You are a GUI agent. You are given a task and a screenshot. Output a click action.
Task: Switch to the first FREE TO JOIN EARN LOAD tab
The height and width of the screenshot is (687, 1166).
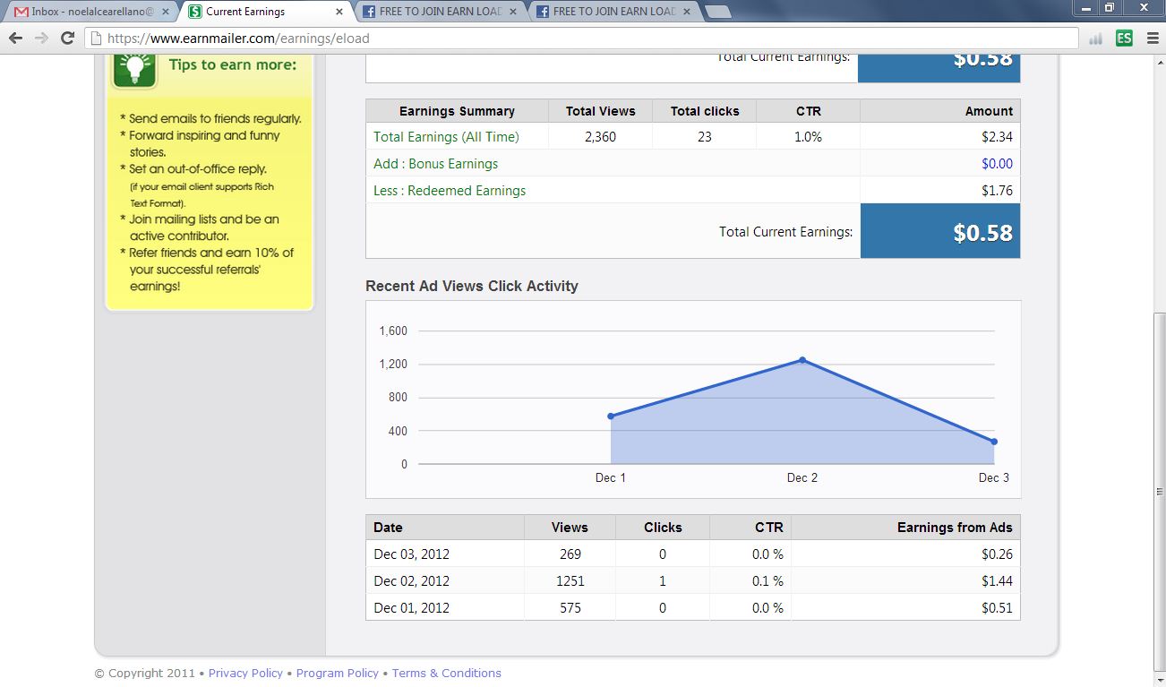click(440, 12)
